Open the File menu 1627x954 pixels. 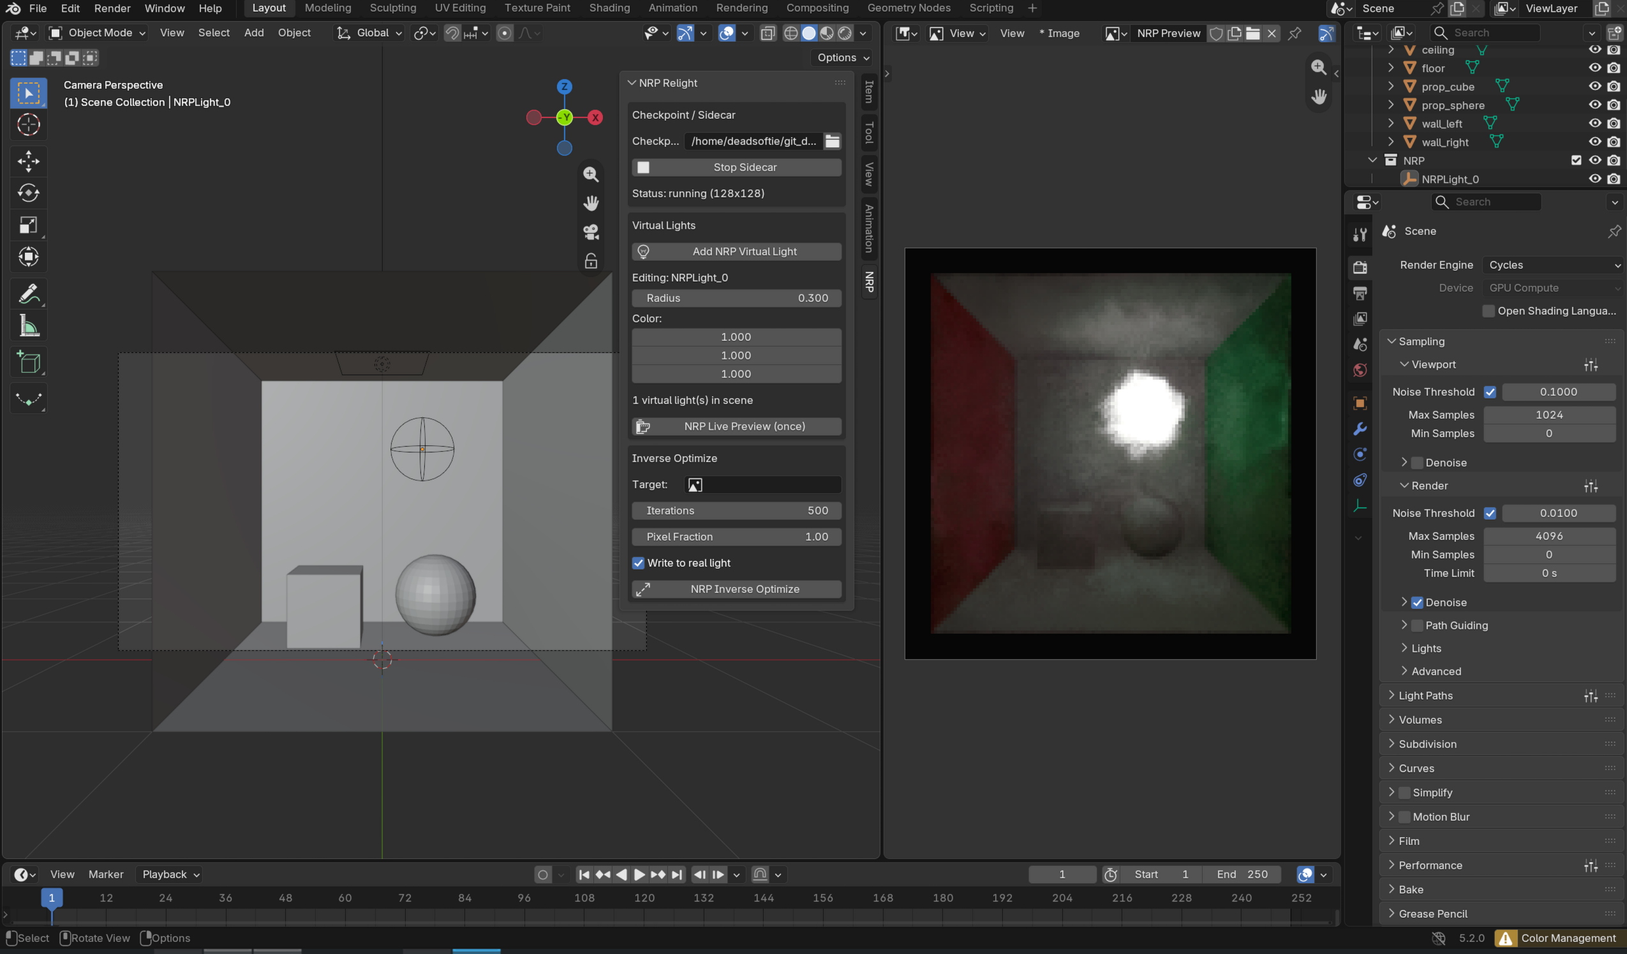(x=38, y=8)
